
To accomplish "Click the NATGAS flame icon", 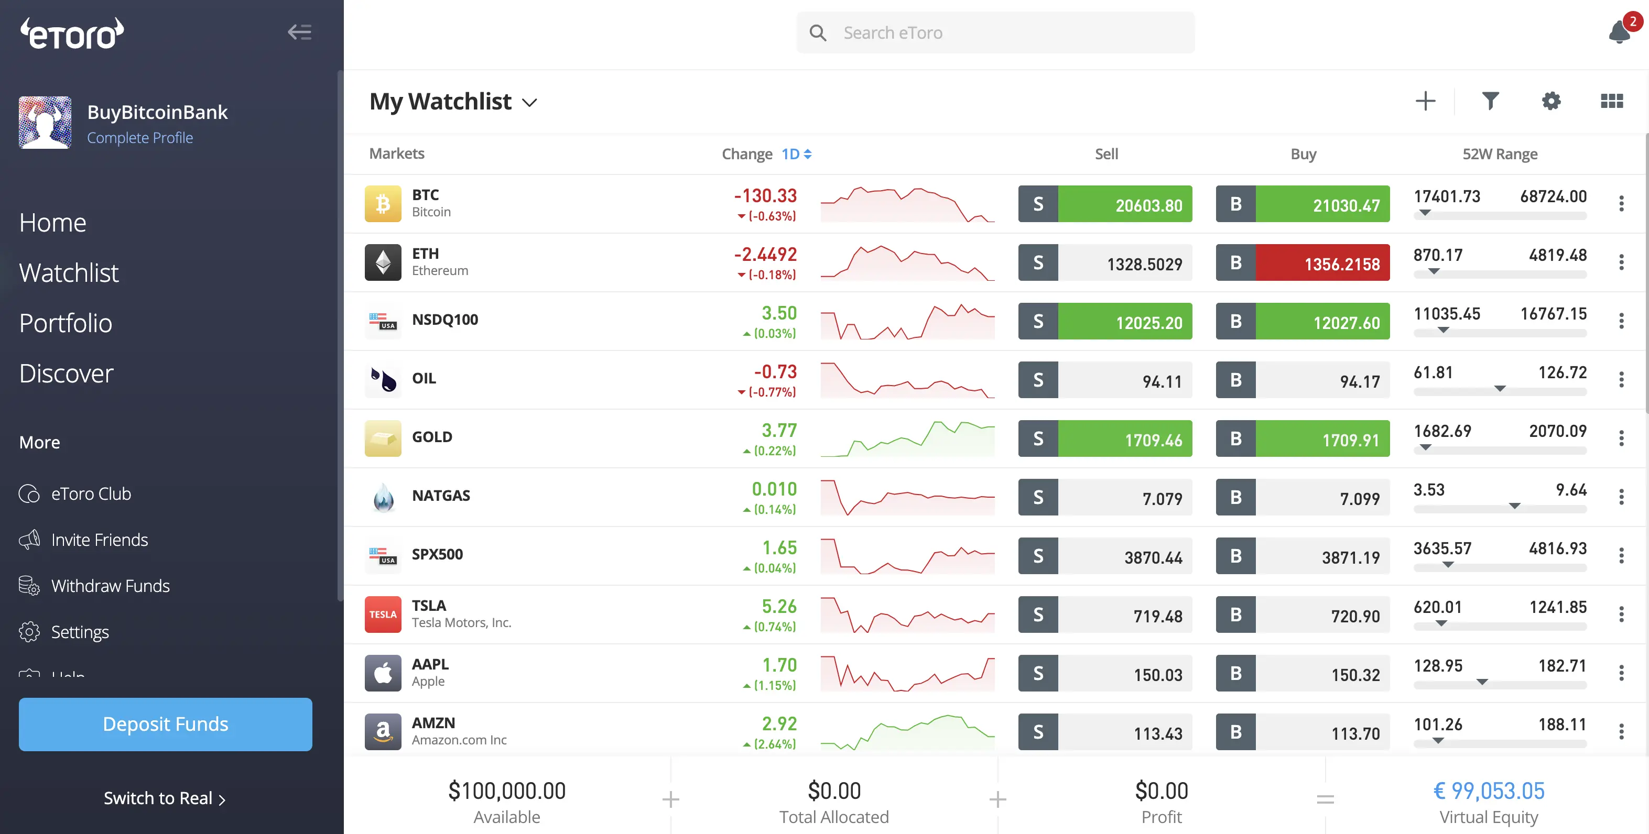I will 383,497.
